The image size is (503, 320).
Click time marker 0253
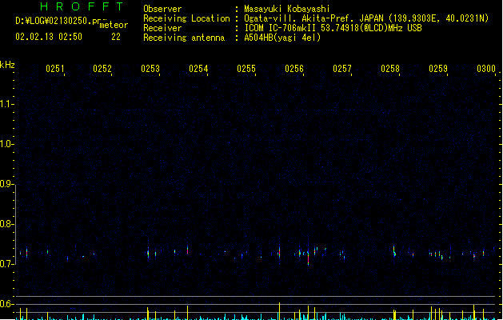150,69
